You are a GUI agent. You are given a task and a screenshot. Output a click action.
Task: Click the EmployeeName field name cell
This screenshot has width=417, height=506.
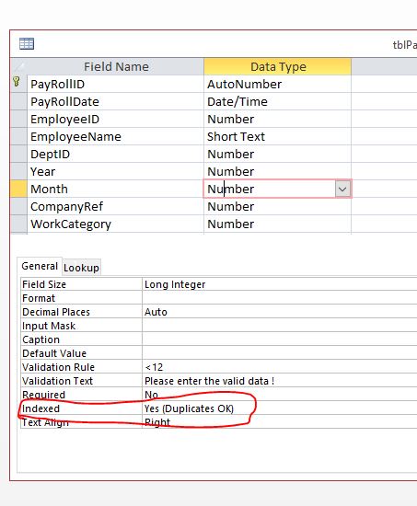(116, 136)
